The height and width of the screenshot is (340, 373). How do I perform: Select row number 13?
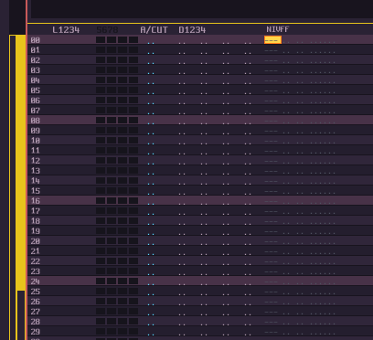[36, 171]
